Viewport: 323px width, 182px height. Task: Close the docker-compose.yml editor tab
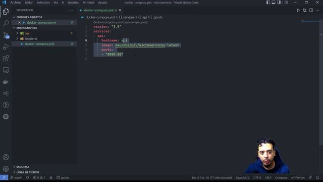(120, 10)
